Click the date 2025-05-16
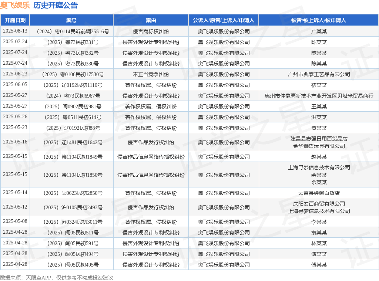The image size is (379, 281). tap(15, 142)
